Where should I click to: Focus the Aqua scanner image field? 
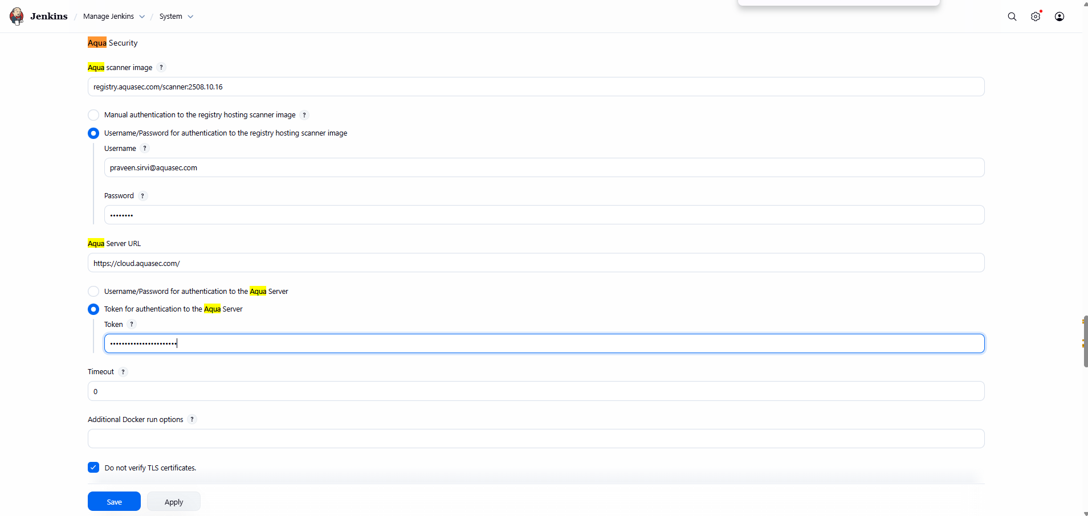(536, 87)
